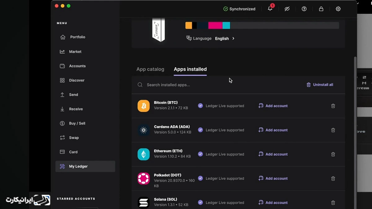This screenshot has height=209, width=372.
Task: Click the Bitcoin (BTC) app name
Action: (x=166, y=102)
